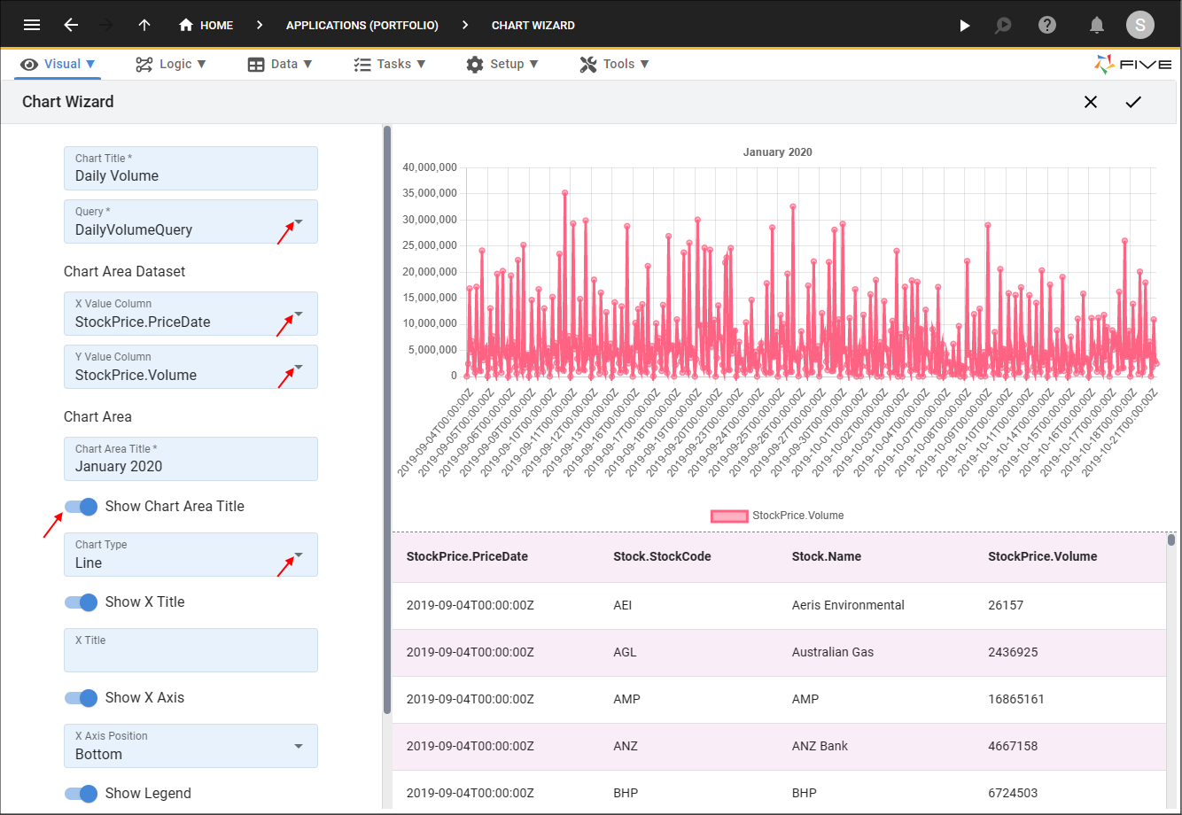Click the AEI stock code cell
Screen dimensions: 1182x815
tap(622, 606)
